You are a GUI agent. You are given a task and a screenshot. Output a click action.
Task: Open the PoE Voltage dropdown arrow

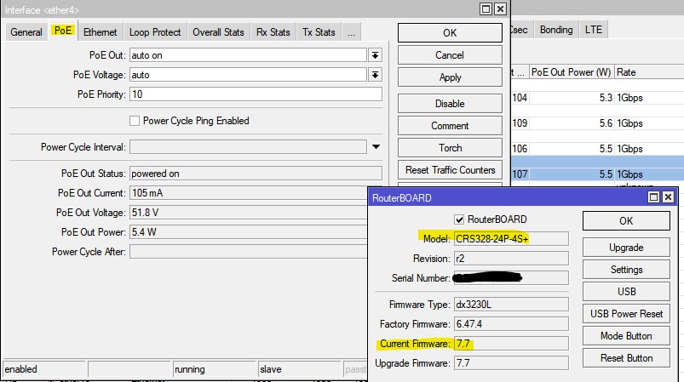(x=375, y=75)
